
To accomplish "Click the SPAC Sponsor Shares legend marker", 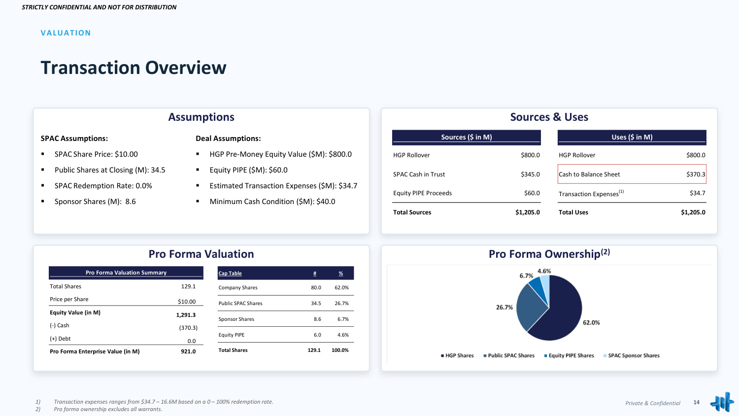I will (605, 356).
